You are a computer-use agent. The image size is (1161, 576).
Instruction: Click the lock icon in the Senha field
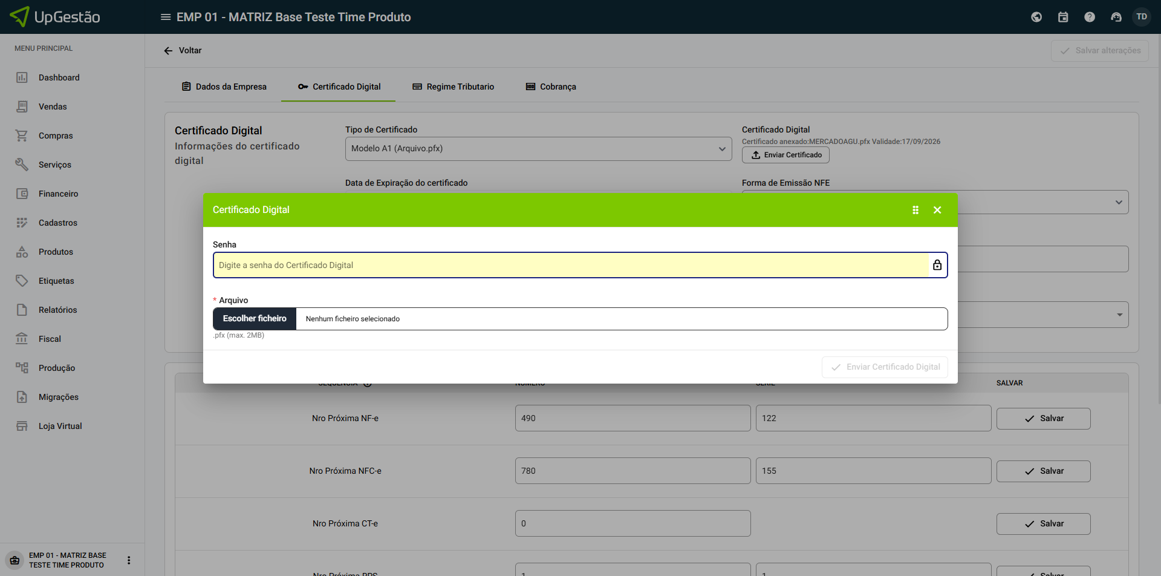(937, 265)
